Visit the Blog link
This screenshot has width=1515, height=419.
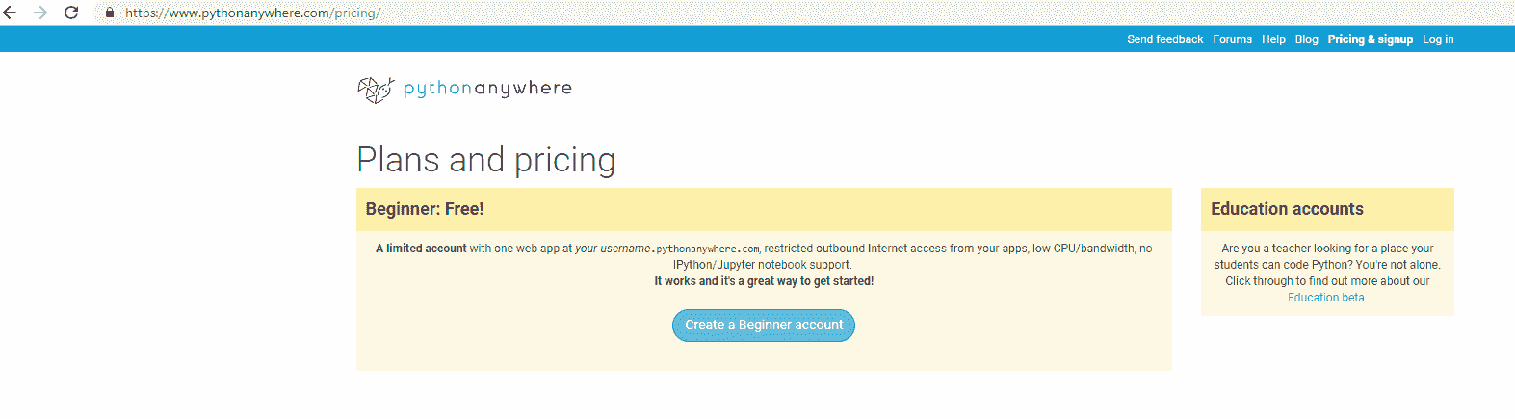[1306, 39]
